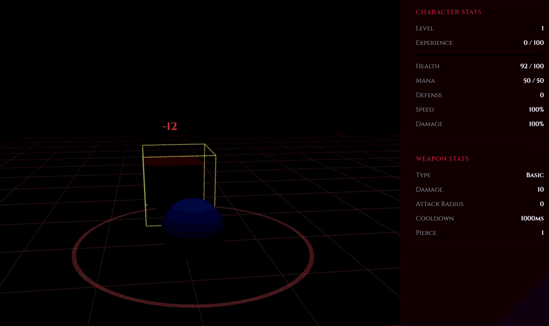
Task: Click the Cooldown 1000ms value
Action: click(x=532, y=218)
